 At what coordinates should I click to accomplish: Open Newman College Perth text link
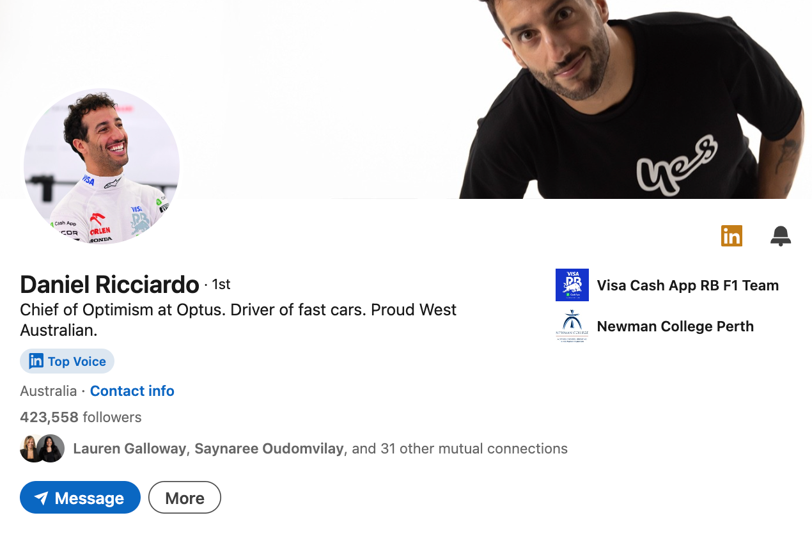[x=675, y=326]
